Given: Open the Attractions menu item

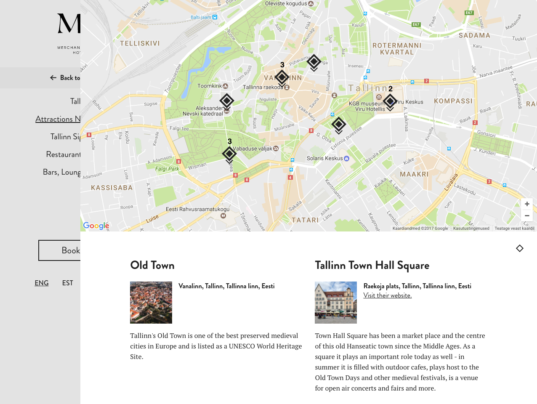Looking at the screenshot, I should coord(58,119).
